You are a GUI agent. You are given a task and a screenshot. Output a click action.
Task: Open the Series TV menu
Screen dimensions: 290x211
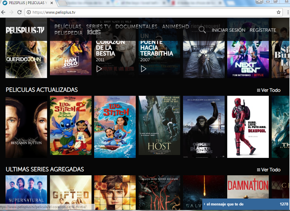[x=98, y=27]
